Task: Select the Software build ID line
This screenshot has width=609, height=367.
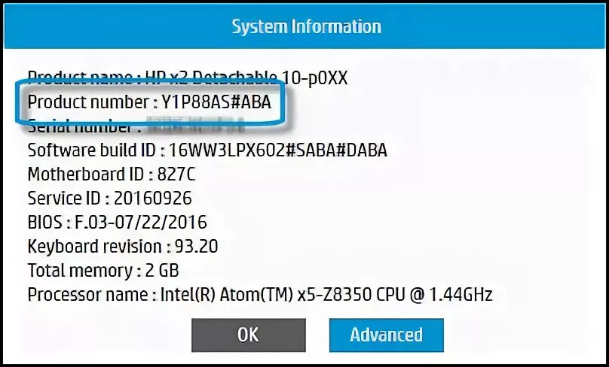Action: (207, 150)
